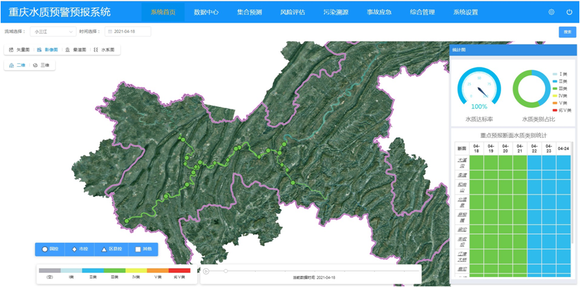Toggle 国控 station filter
Viewport: 580px width, 287px height.
[50, 249]
